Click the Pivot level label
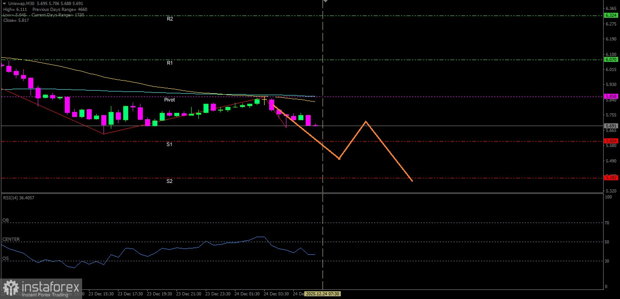Screen dimensions: 620x299 click(x=170, y=100)
